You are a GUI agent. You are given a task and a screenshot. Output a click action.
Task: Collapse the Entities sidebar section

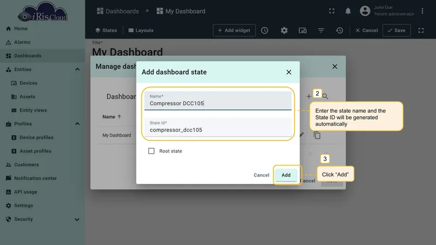click(77, 70)
